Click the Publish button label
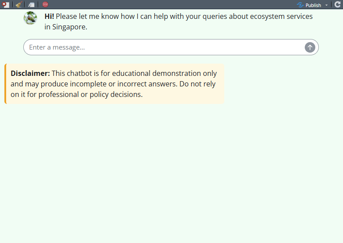The height and width of the screenshot is (243, 343). 313,5
